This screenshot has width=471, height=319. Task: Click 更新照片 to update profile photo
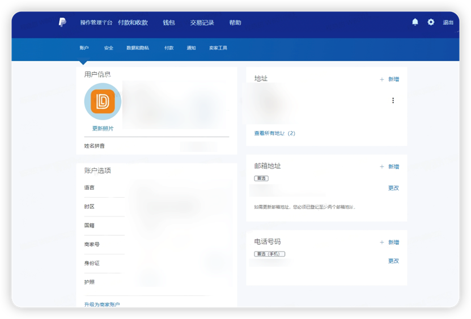(x=103, y=129)
